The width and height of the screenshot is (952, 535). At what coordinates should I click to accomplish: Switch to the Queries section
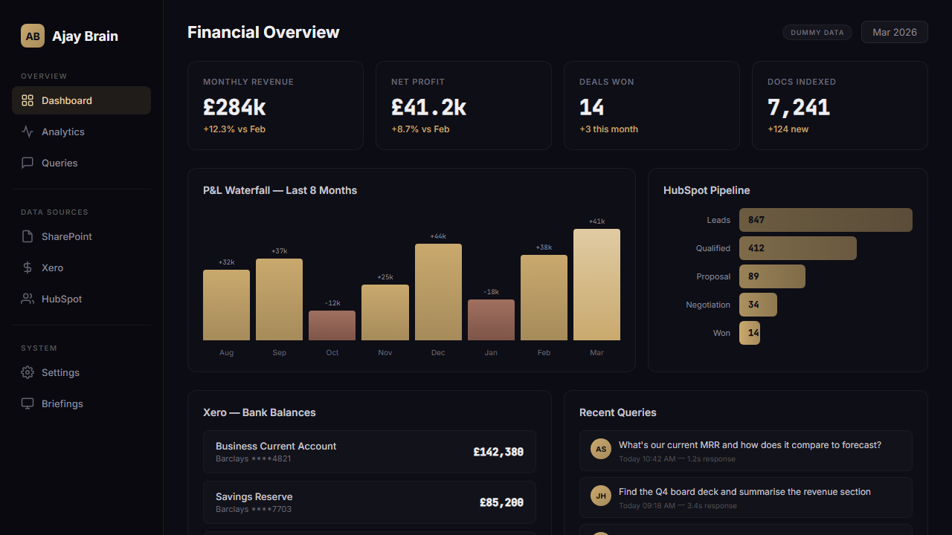tap(59, 163)
